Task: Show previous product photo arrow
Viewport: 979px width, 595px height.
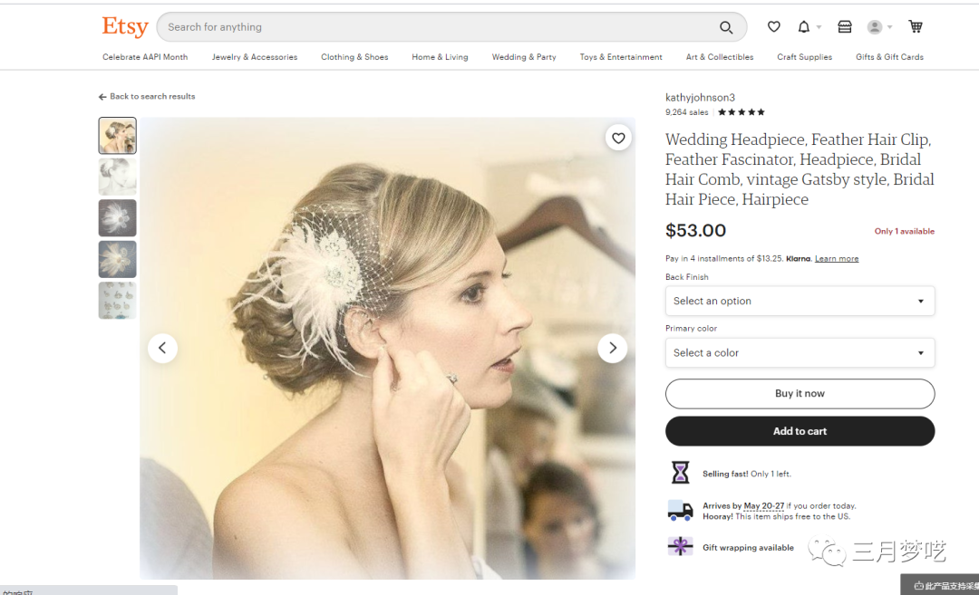Action: (162, 348)
